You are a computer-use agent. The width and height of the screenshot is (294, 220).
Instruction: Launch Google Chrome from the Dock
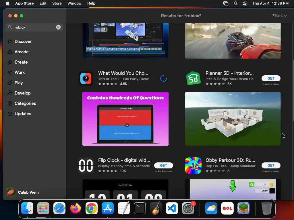[92, 208]
